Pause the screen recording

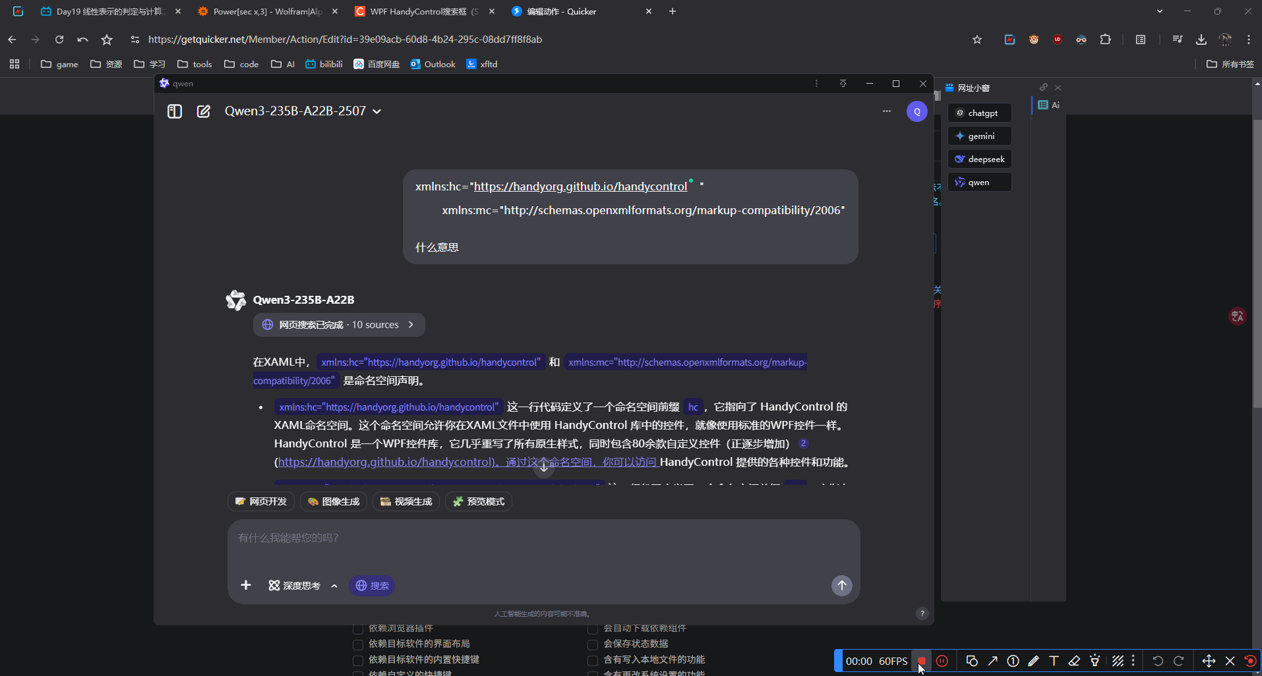[x=942, y=661]
